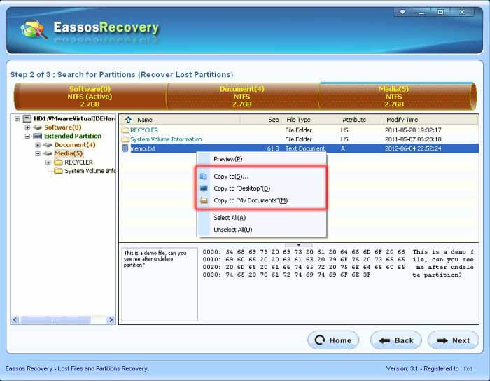Click the memo.txt file icon
Image resolution: width=490 pixels, height=381 pixels.
click(125, 148)
